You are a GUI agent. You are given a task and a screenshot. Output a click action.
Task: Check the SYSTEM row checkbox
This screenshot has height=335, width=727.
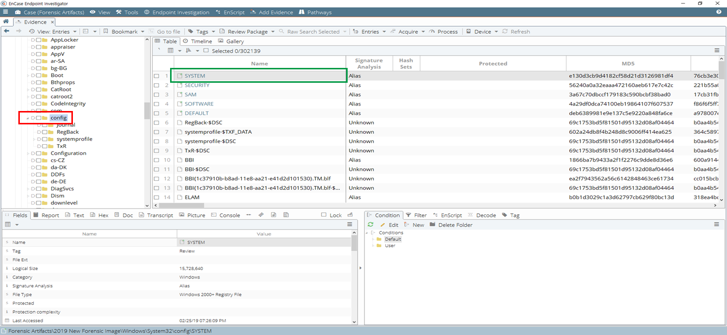(156, 76)
